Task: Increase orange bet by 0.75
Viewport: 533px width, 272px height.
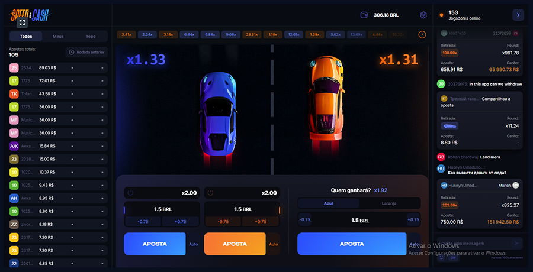Action: pyautogui.click(x=261, y=221)
